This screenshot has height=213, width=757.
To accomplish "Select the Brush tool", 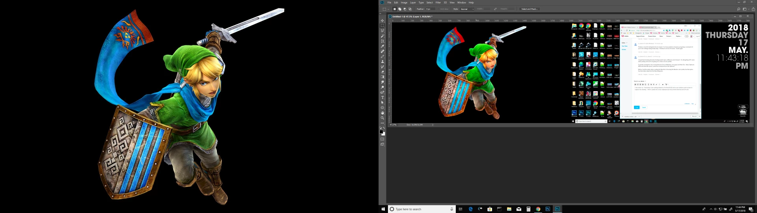I will [382, 56].
